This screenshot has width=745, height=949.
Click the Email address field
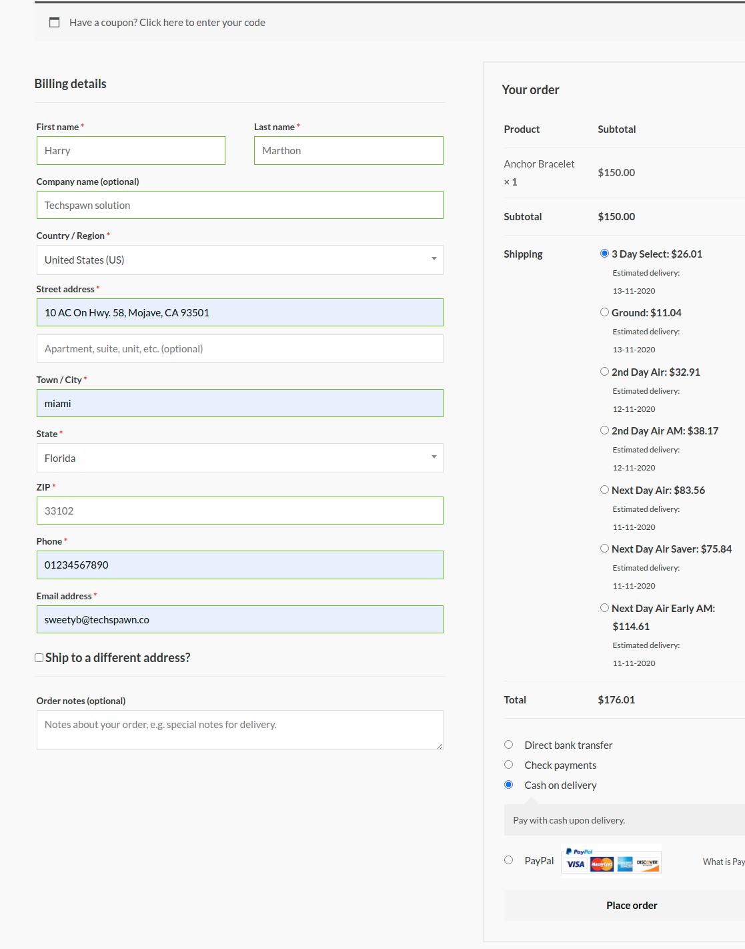click(239, 619)
